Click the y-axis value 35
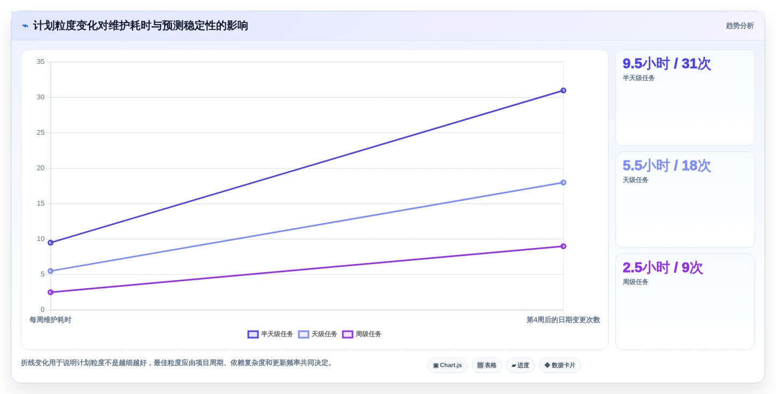This screenshot has height=394, width=776. 41,62
